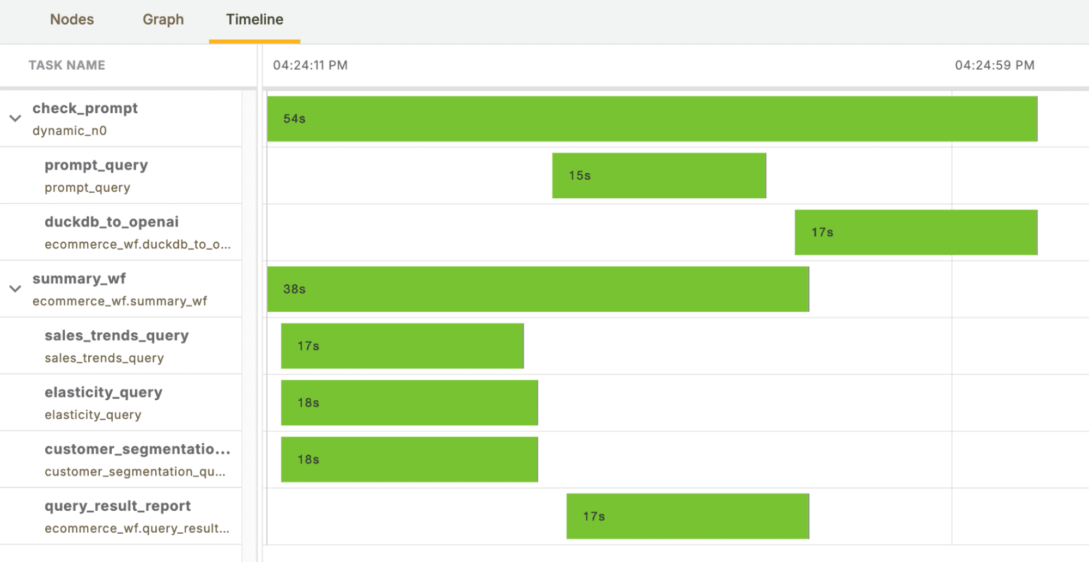Click the query_result_report task name
Viewport: 1089px width, 562px height.
118,506
